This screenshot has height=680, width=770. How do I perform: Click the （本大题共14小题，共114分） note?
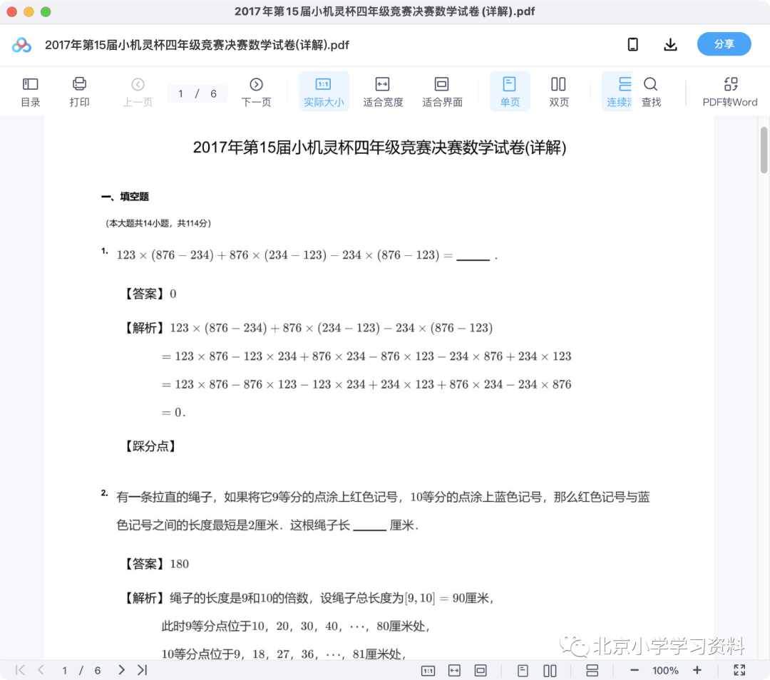pyautogui.click(x=158, y=223)
